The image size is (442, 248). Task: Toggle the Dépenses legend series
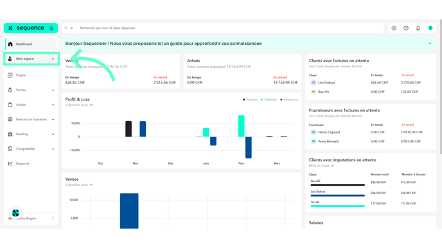point(269,99)
